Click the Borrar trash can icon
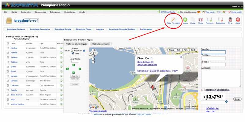Screen dimensions: 245x122 click(x=230, y=20)
